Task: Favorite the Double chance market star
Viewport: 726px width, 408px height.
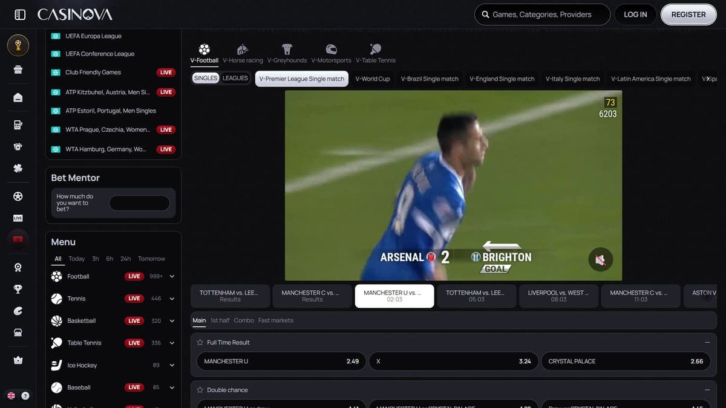Action: click(200, 390)
